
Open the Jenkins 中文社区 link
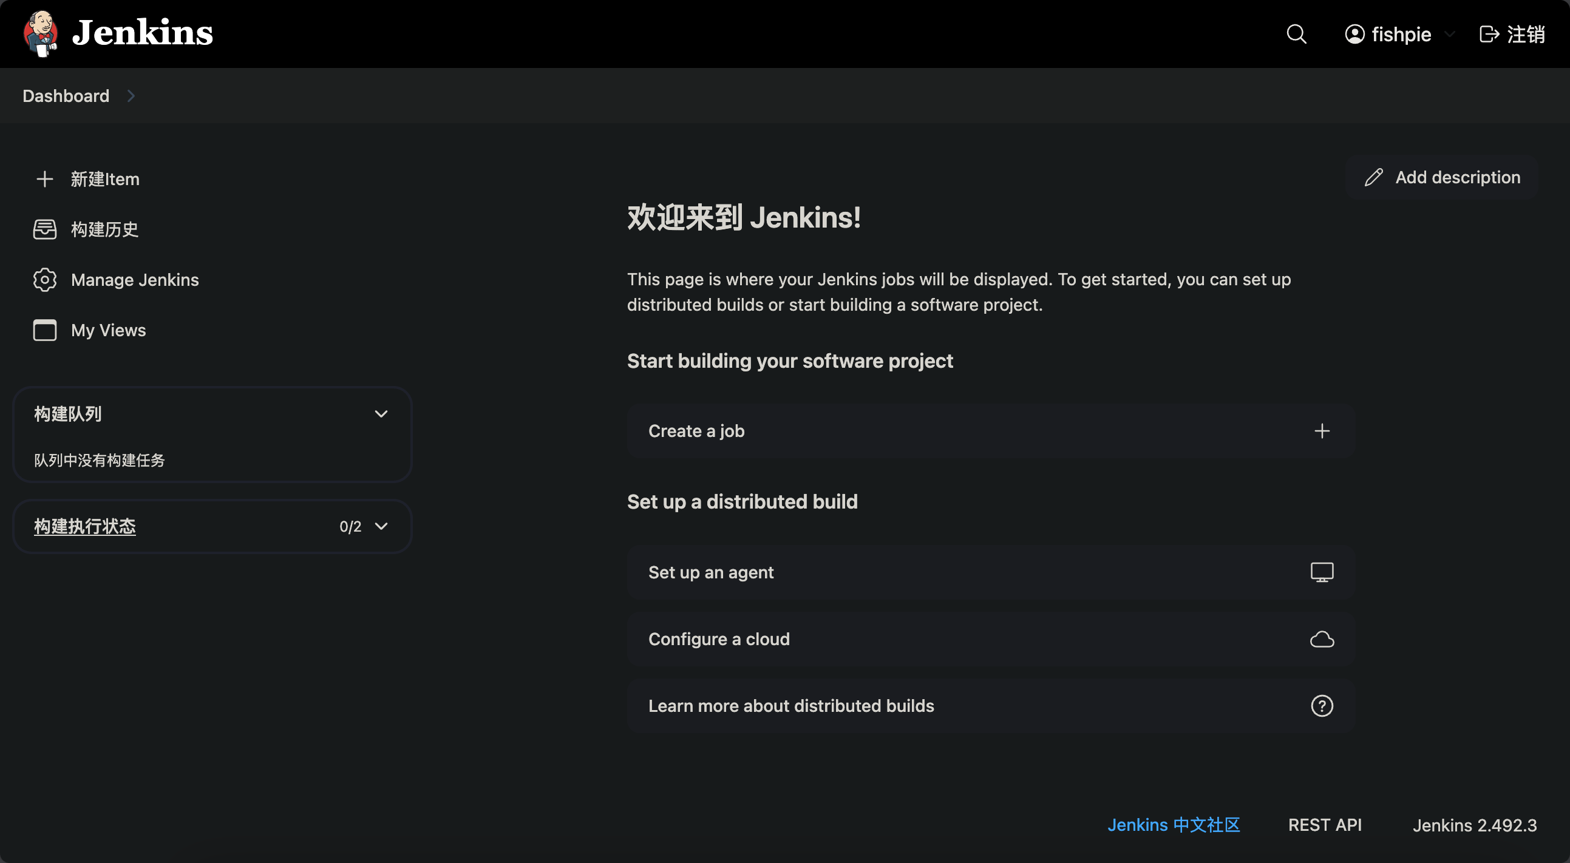pyautogui.click(x=1173, y=825)
